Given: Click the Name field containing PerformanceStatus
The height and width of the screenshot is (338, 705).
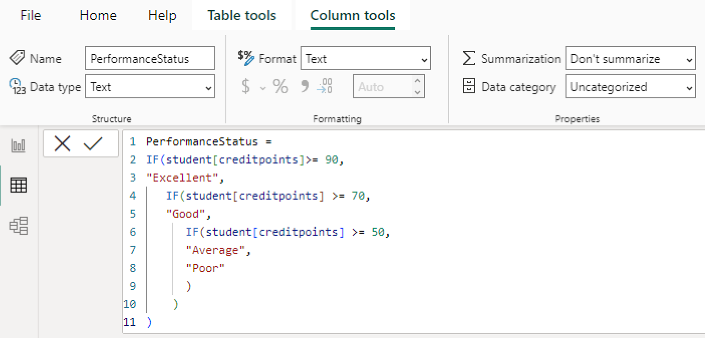Looking at the screenshot, I should point(150,59).
